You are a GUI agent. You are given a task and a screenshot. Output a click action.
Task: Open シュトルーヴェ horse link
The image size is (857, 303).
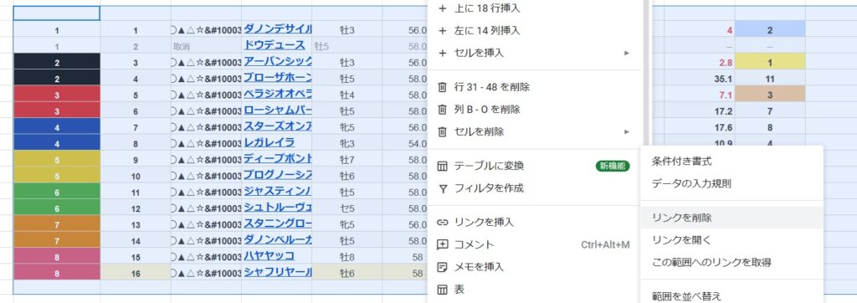pyautogui.click(x=277, y=208)
